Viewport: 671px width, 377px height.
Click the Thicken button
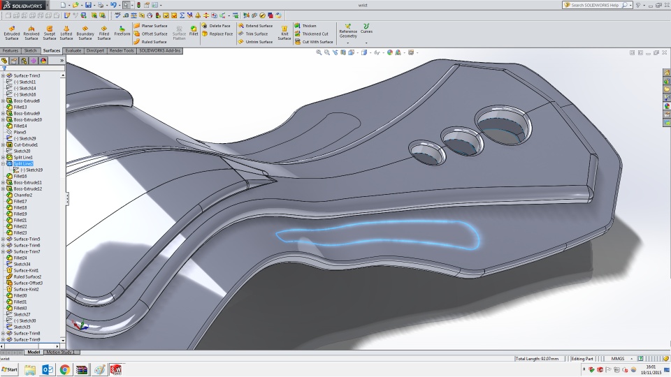308,26
